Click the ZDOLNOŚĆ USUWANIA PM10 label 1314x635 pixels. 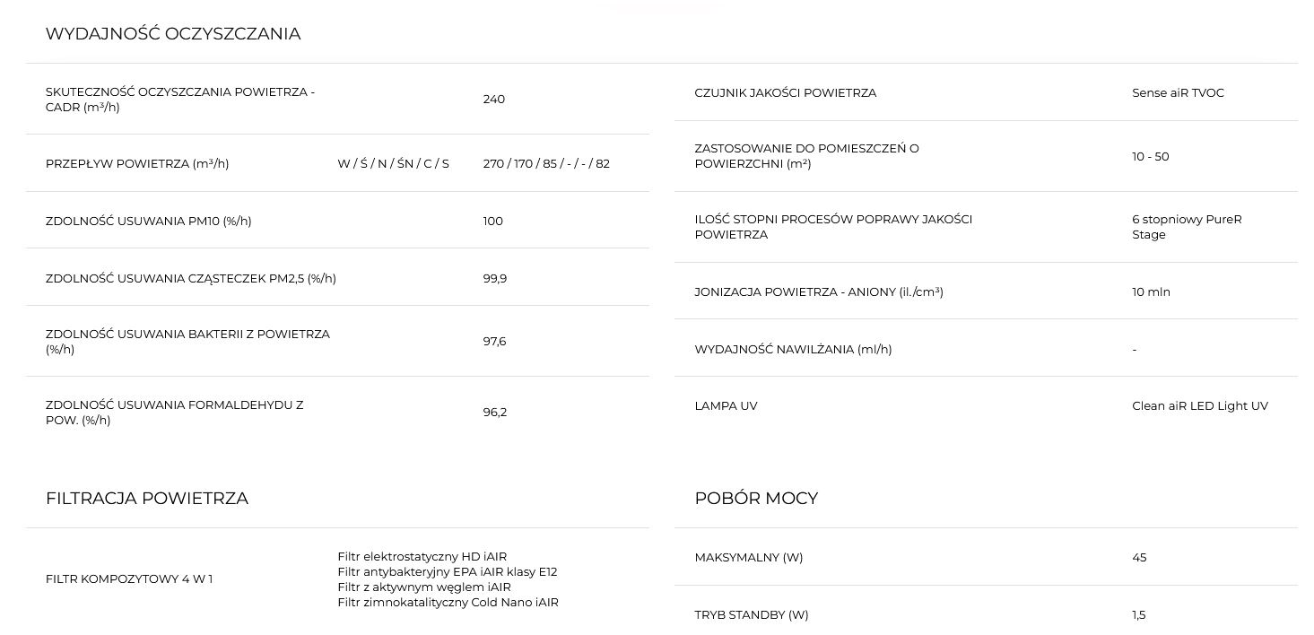(x=148, y=222)
